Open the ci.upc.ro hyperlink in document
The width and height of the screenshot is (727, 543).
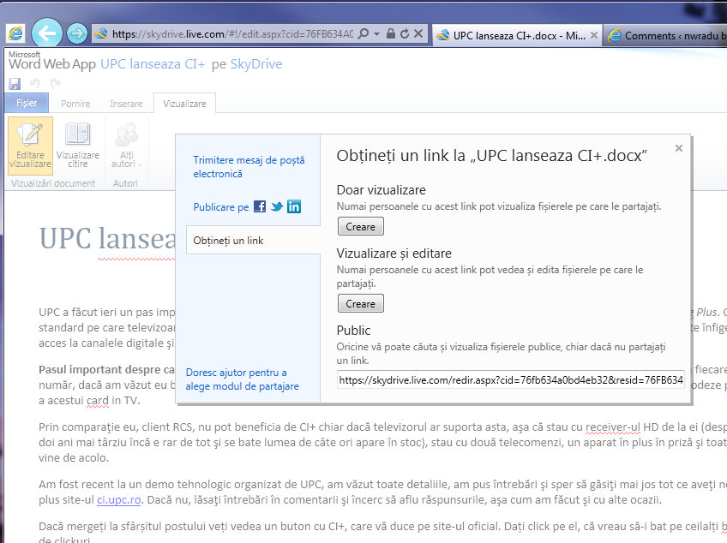[x=118, y=500]
